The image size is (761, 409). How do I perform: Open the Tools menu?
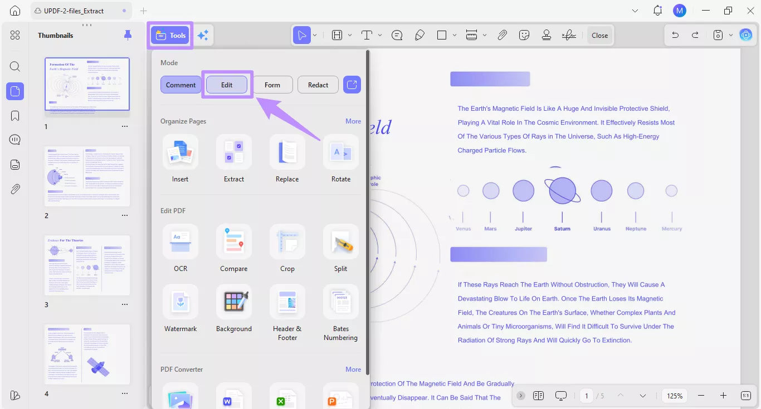(170, 35)
